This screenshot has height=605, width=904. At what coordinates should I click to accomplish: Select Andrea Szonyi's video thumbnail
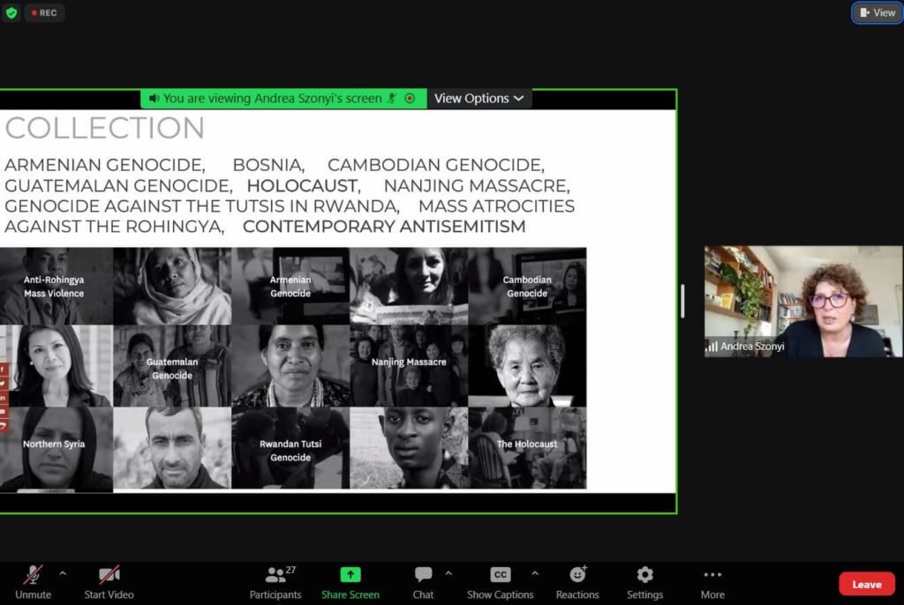(x=802, y=302)
